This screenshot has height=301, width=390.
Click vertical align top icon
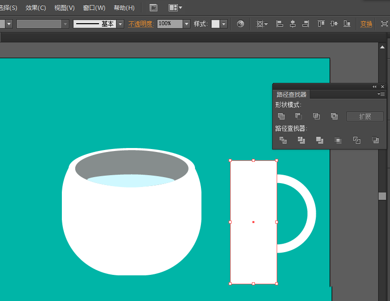(321, 24)
